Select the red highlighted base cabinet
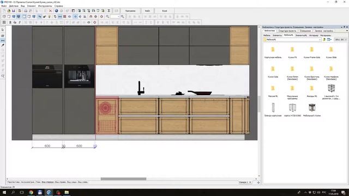Image resolution: width=349 pixels, height=196 pixels. click(107, 115)
